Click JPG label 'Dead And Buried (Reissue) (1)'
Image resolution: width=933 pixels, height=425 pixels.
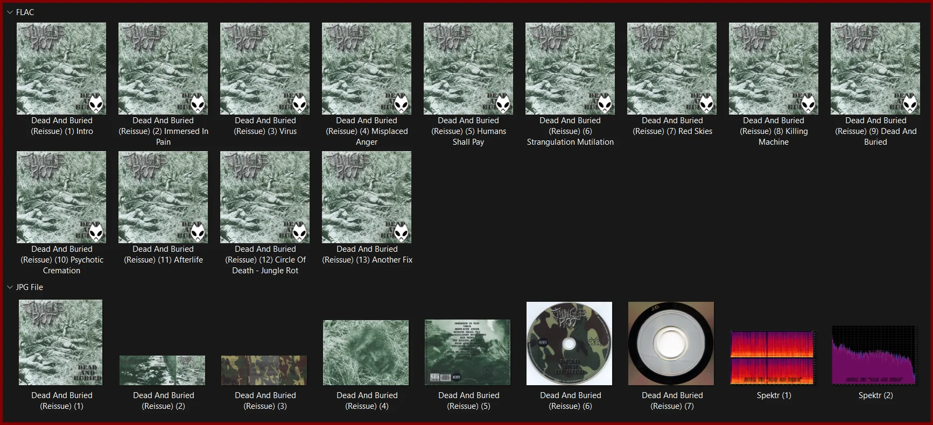point(62,401)
